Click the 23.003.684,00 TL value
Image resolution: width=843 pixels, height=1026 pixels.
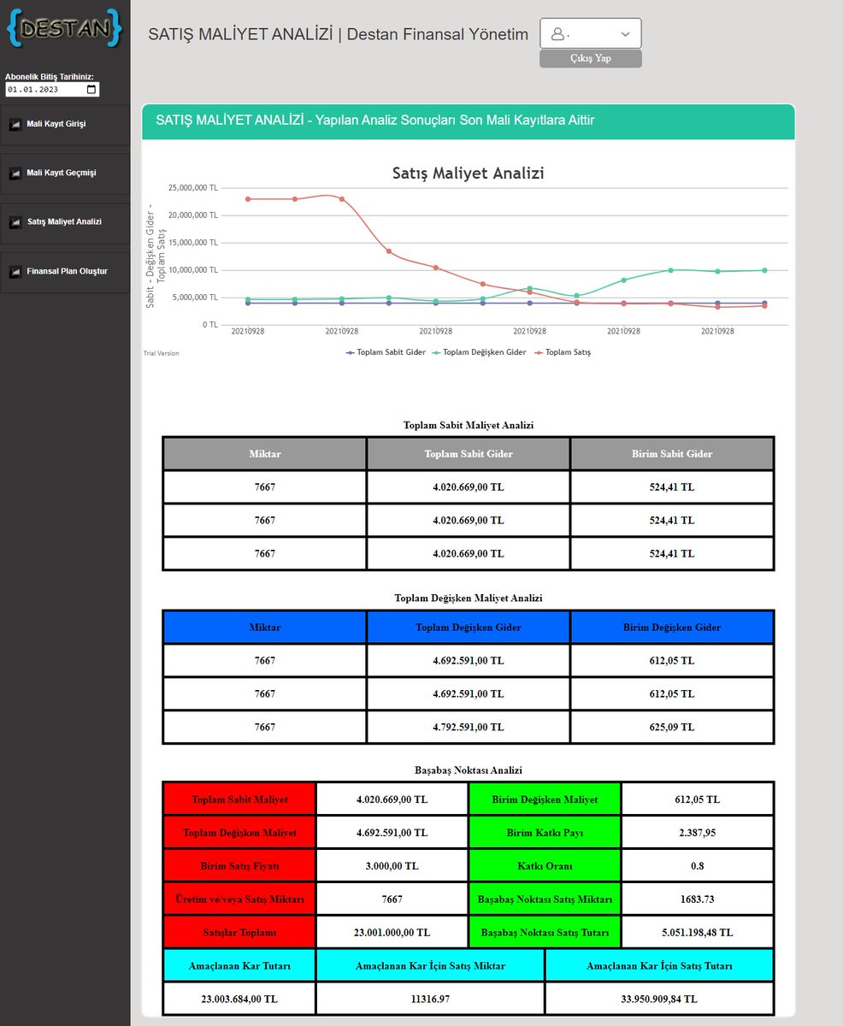click(x=240, y=999)
